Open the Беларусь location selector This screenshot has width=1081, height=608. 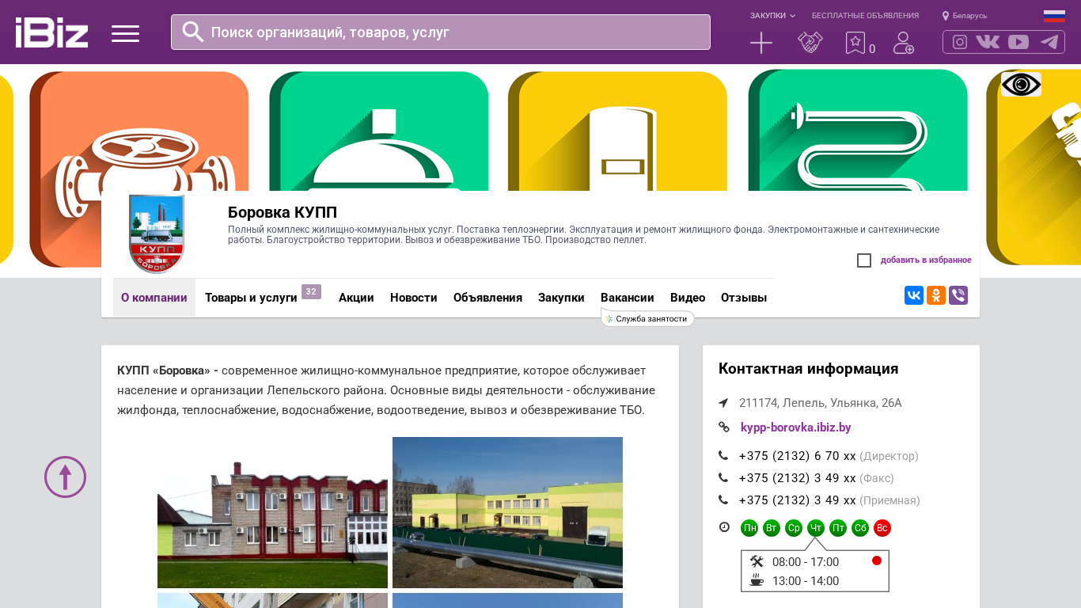965,16
